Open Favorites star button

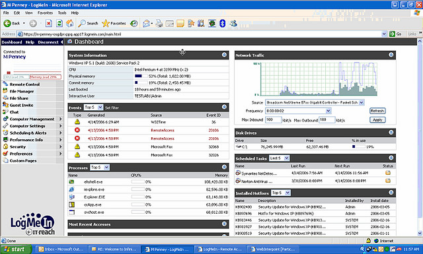[114, 24]
